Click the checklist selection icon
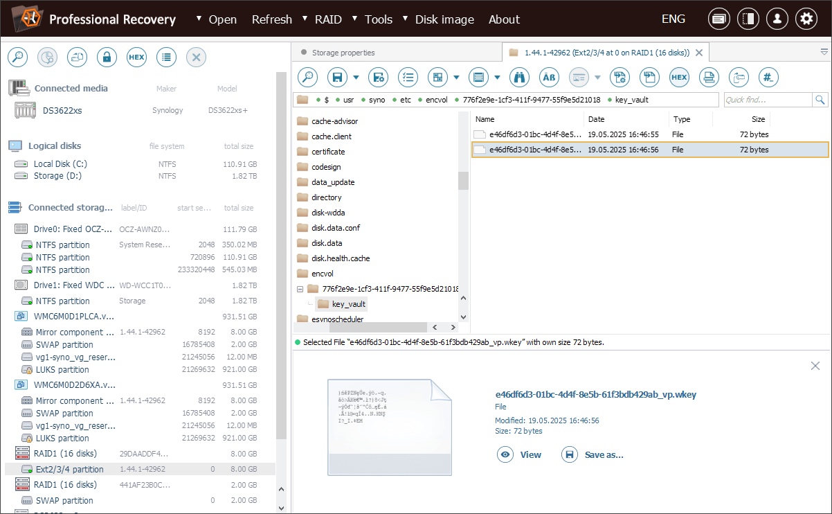 point(408,77)
